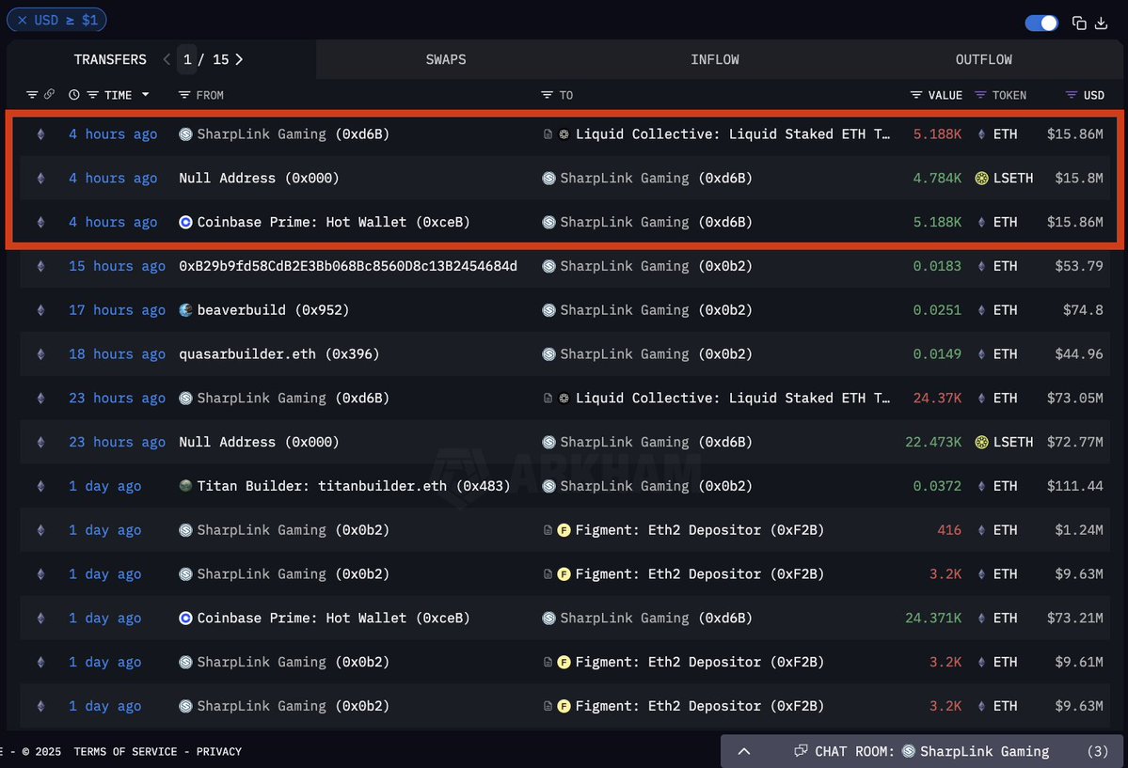Click the USD column filter icon
1128x768 pixels.
point(1072,95)
